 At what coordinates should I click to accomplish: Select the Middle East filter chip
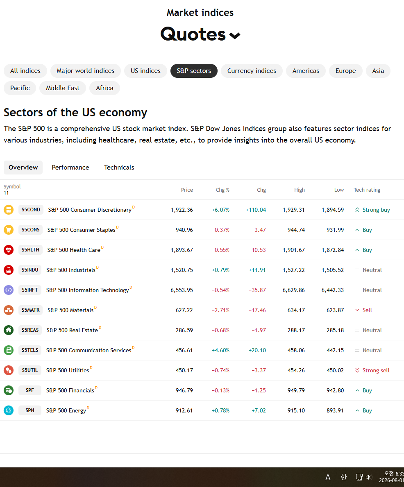tap(63, 88)
